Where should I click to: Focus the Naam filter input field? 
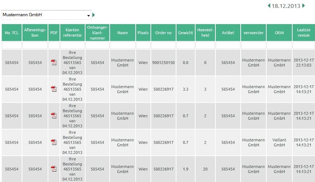click(122, 46)
